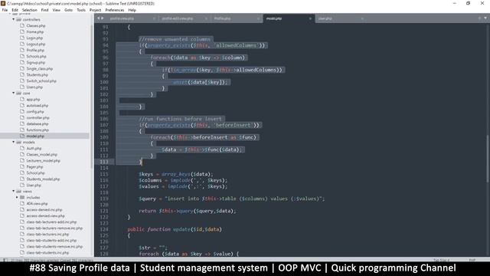Screen dimensions: 490x276
Task: Collapse the models folder
Action: tap(14, 142)
